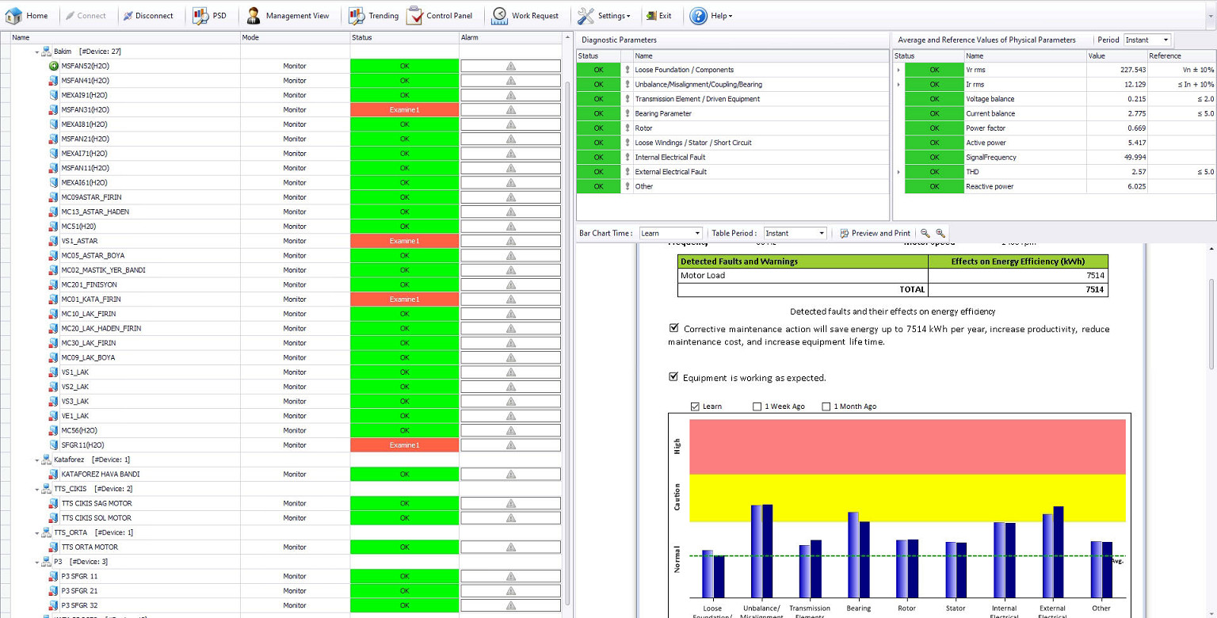Click the Examine1 status of SFGR11(H2O)

coord(404,445)
